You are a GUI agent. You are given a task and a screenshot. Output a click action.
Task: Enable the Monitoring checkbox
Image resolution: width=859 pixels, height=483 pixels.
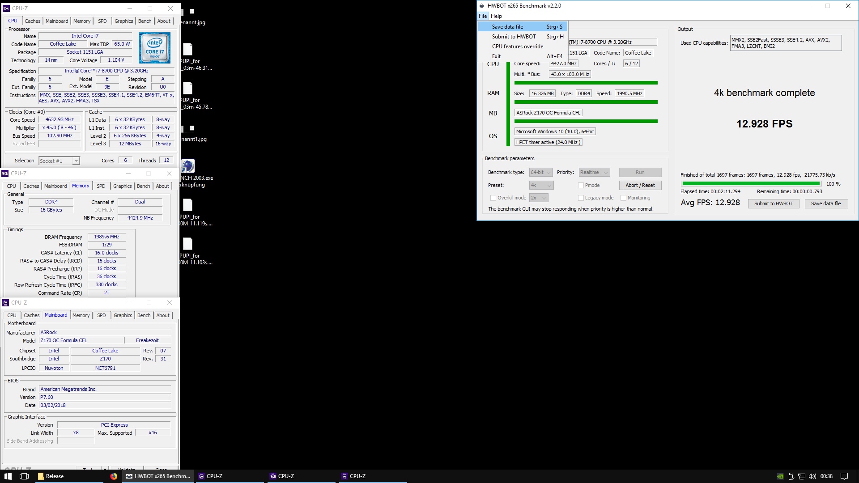623,198
